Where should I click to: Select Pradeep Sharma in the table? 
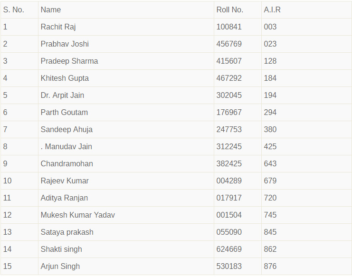point(69,61)
